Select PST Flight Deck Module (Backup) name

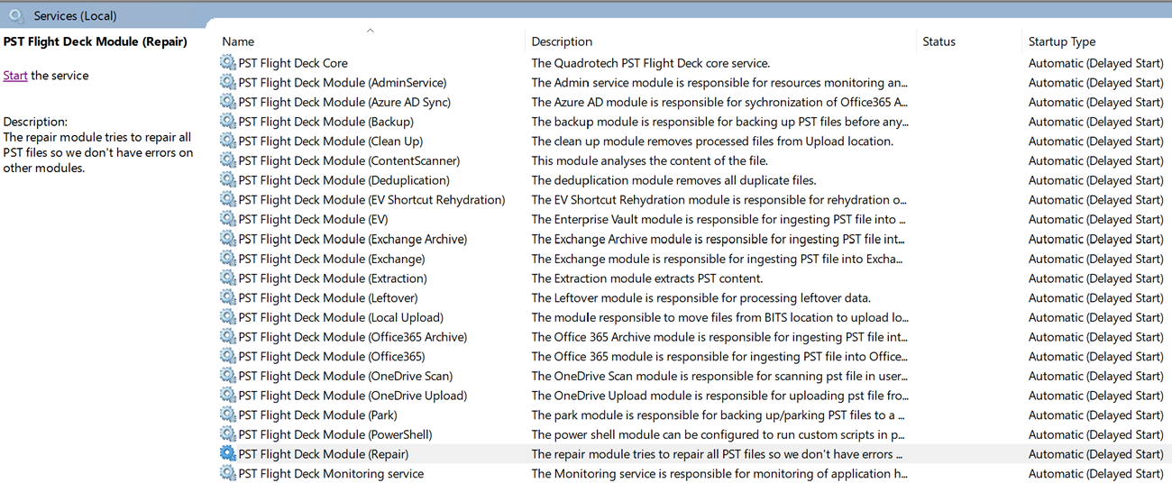[326, 122]
